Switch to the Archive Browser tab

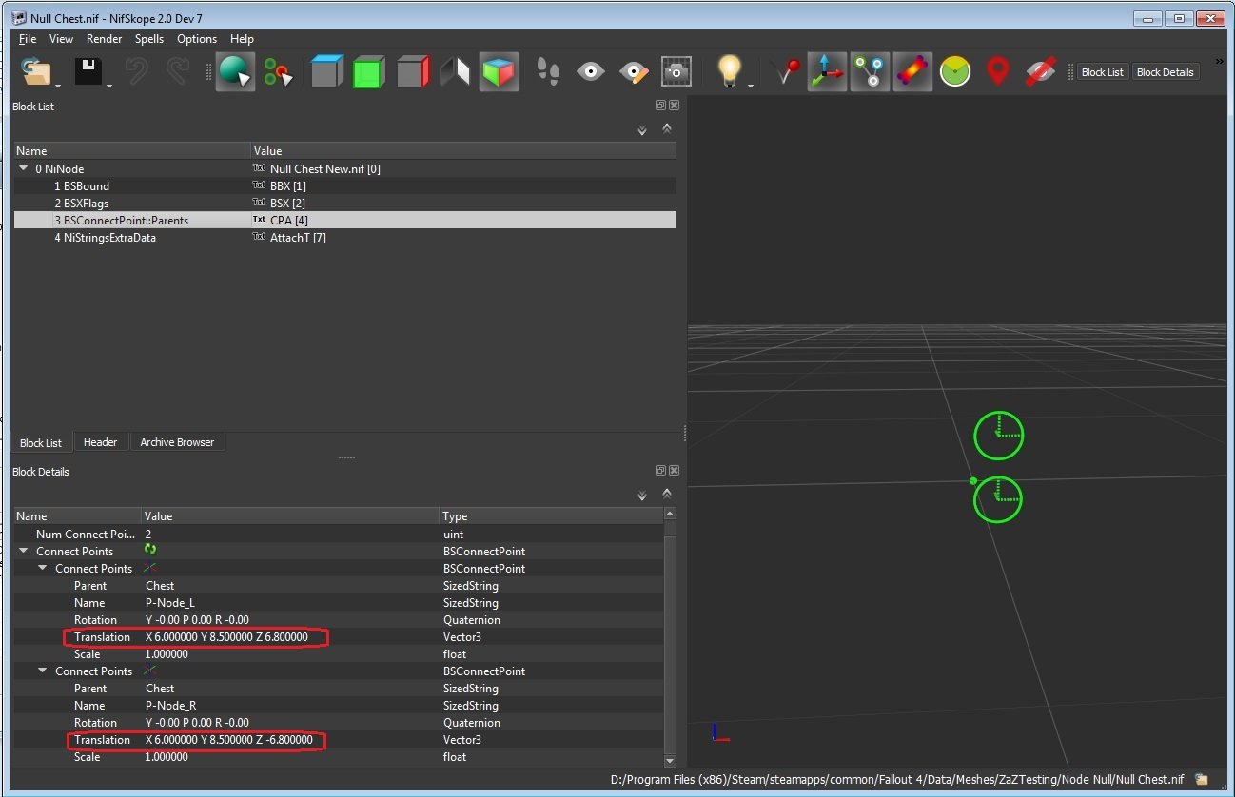pos(177,442)
